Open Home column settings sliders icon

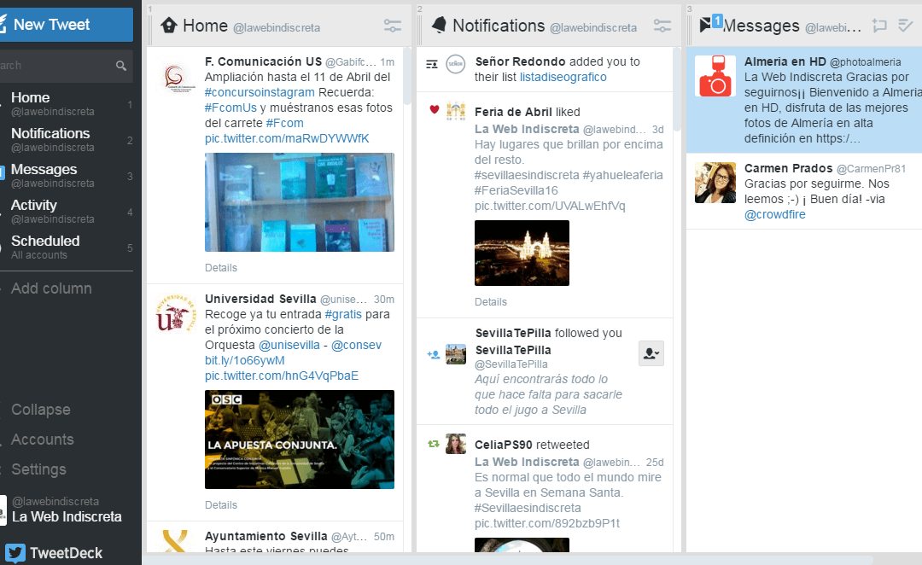(x=392, y=26)
